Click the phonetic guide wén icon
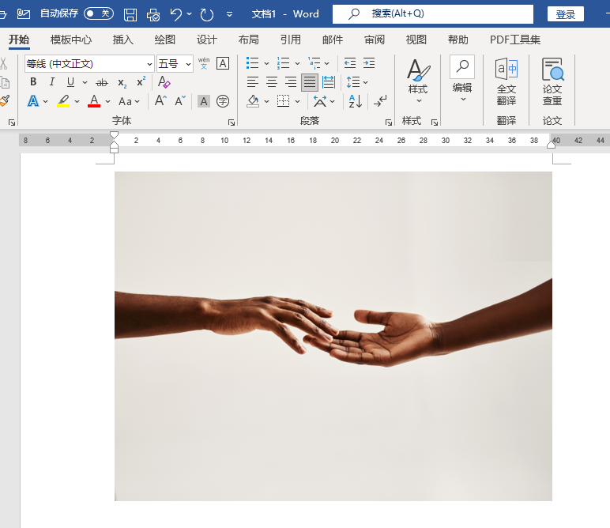This screenshot has width=610, height=528. pos(204,63)
